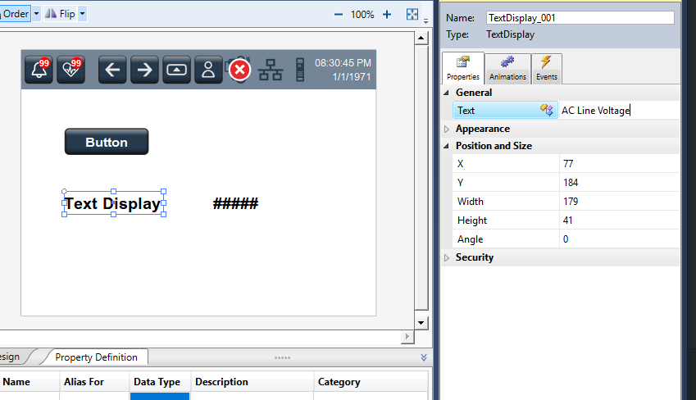
Task: Click the 100% zoom level text
Action: coord(362,15)
